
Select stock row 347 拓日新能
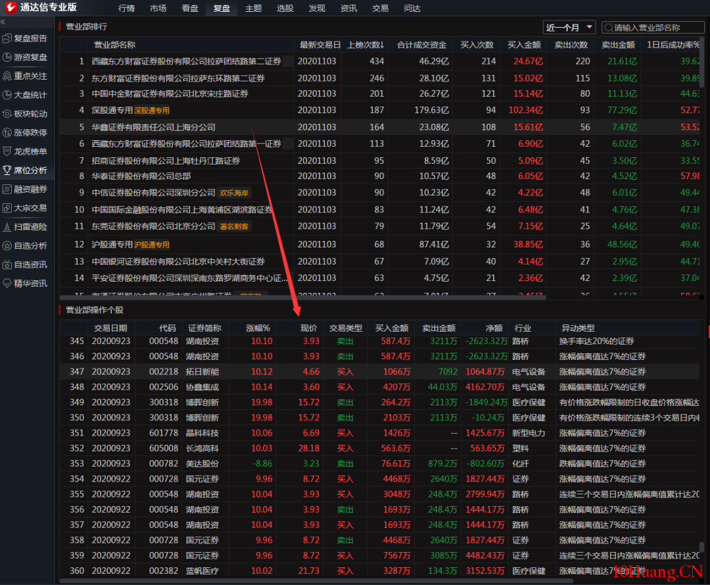[379, 372]
